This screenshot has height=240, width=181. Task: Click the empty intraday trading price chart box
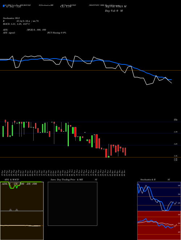pos(72,204)
